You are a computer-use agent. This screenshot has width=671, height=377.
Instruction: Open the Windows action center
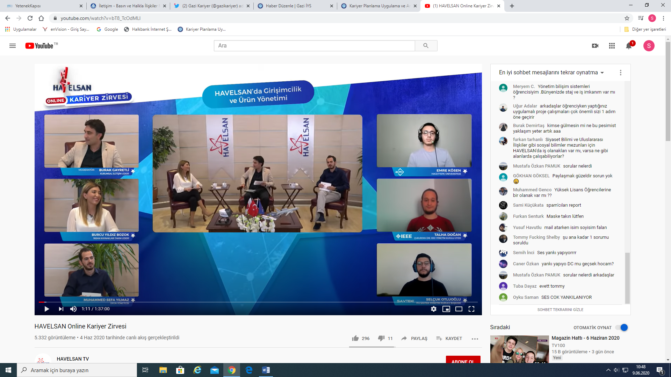coord(660,370)
